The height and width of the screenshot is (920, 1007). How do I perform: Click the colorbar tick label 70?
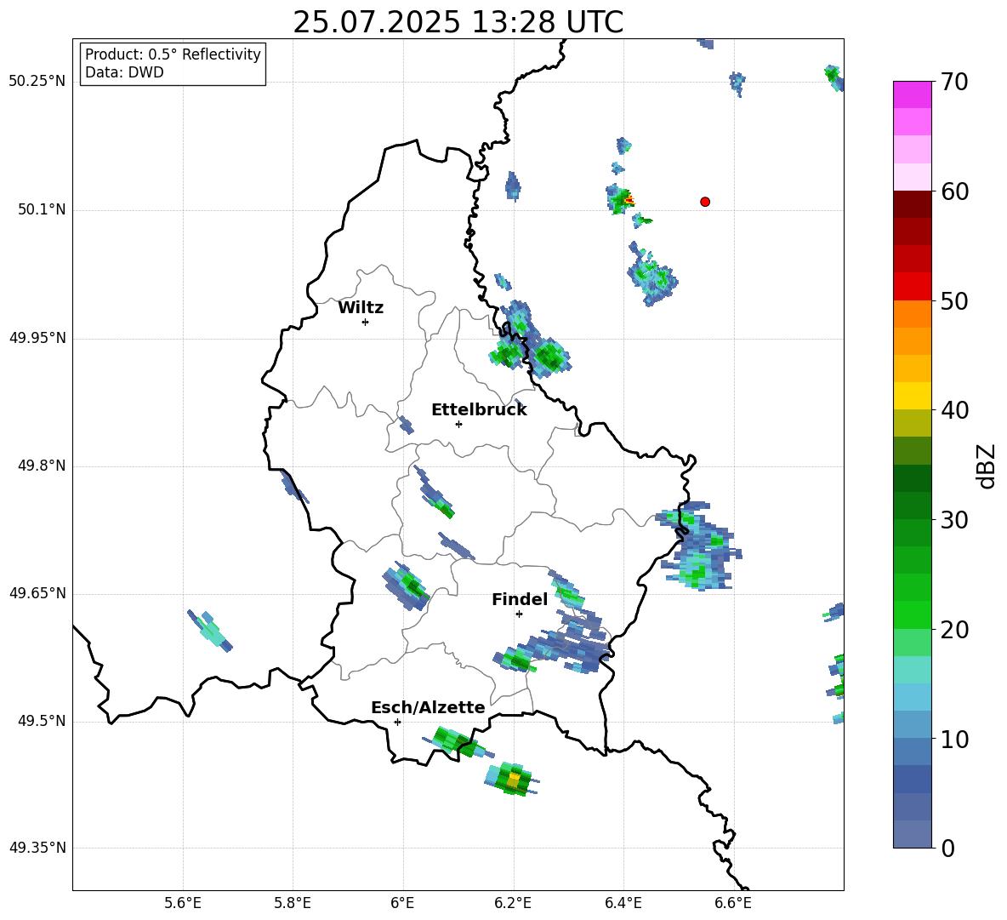click(954, 82)
